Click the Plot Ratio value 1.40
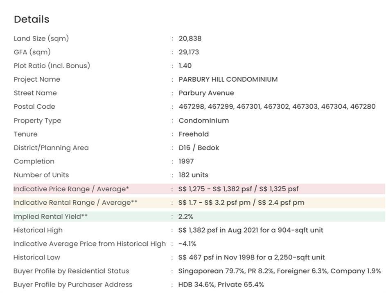This screenshot has width=386, height=293. click(185, 65)
